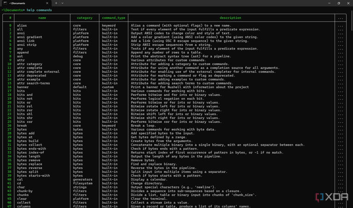
Task: Click the 'cd' command name
Action: point(19,183)
